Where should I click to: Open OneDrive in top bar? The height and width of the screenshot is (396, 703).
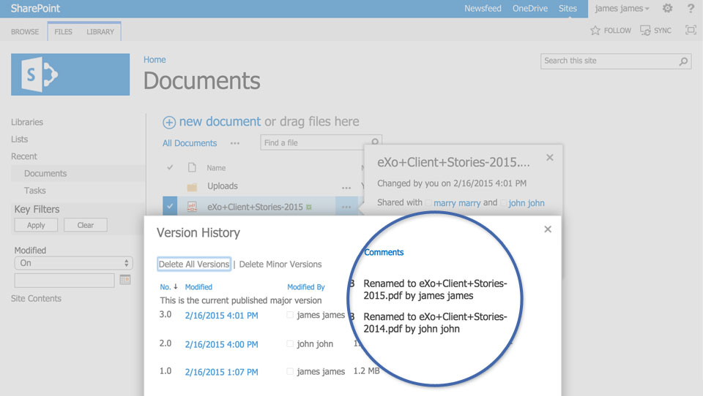point(530,9)
